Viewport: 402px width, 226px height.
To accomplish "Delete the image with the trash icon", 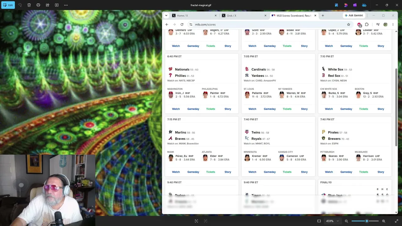I will coord(29,5).
